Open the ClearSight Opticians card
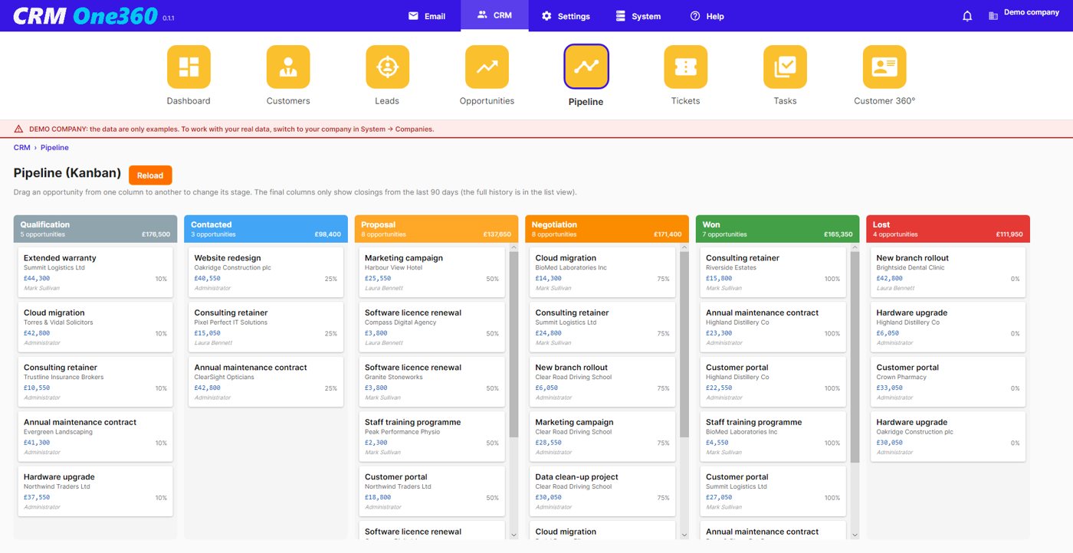The image size is (1073, 553). 266,381
